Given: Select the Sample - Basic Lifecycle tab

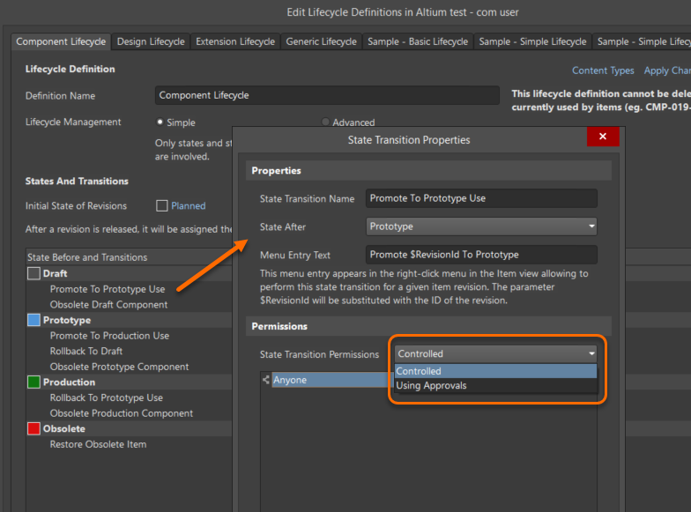Looking at the screenshot, I should pyautogui.click(x=418, y=41).
